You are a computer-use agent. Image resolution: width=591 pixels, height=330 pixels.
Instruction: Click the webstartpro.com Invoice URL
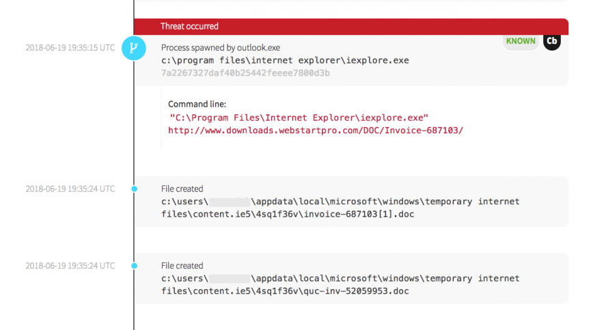click(315, 130)
